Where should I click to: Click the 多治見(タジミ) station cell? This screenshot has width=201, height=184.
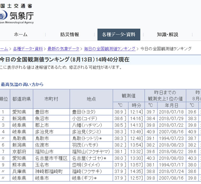click(91, 132)
